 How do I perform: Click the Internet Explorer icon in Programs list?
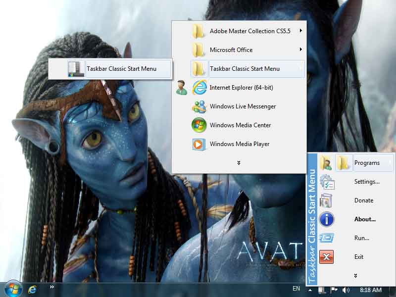tap(199, 88)
